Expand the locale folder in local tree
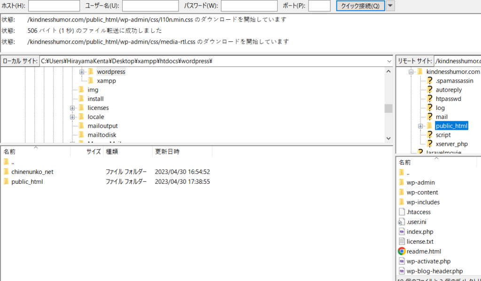 [x=72, y=117]
